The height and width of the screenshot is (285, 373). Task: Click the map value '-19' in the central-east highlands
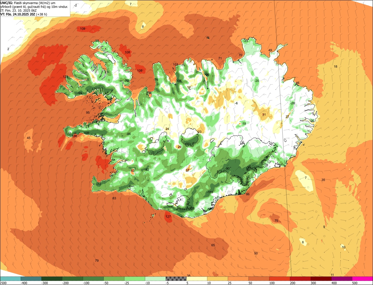tap(244, 124)
